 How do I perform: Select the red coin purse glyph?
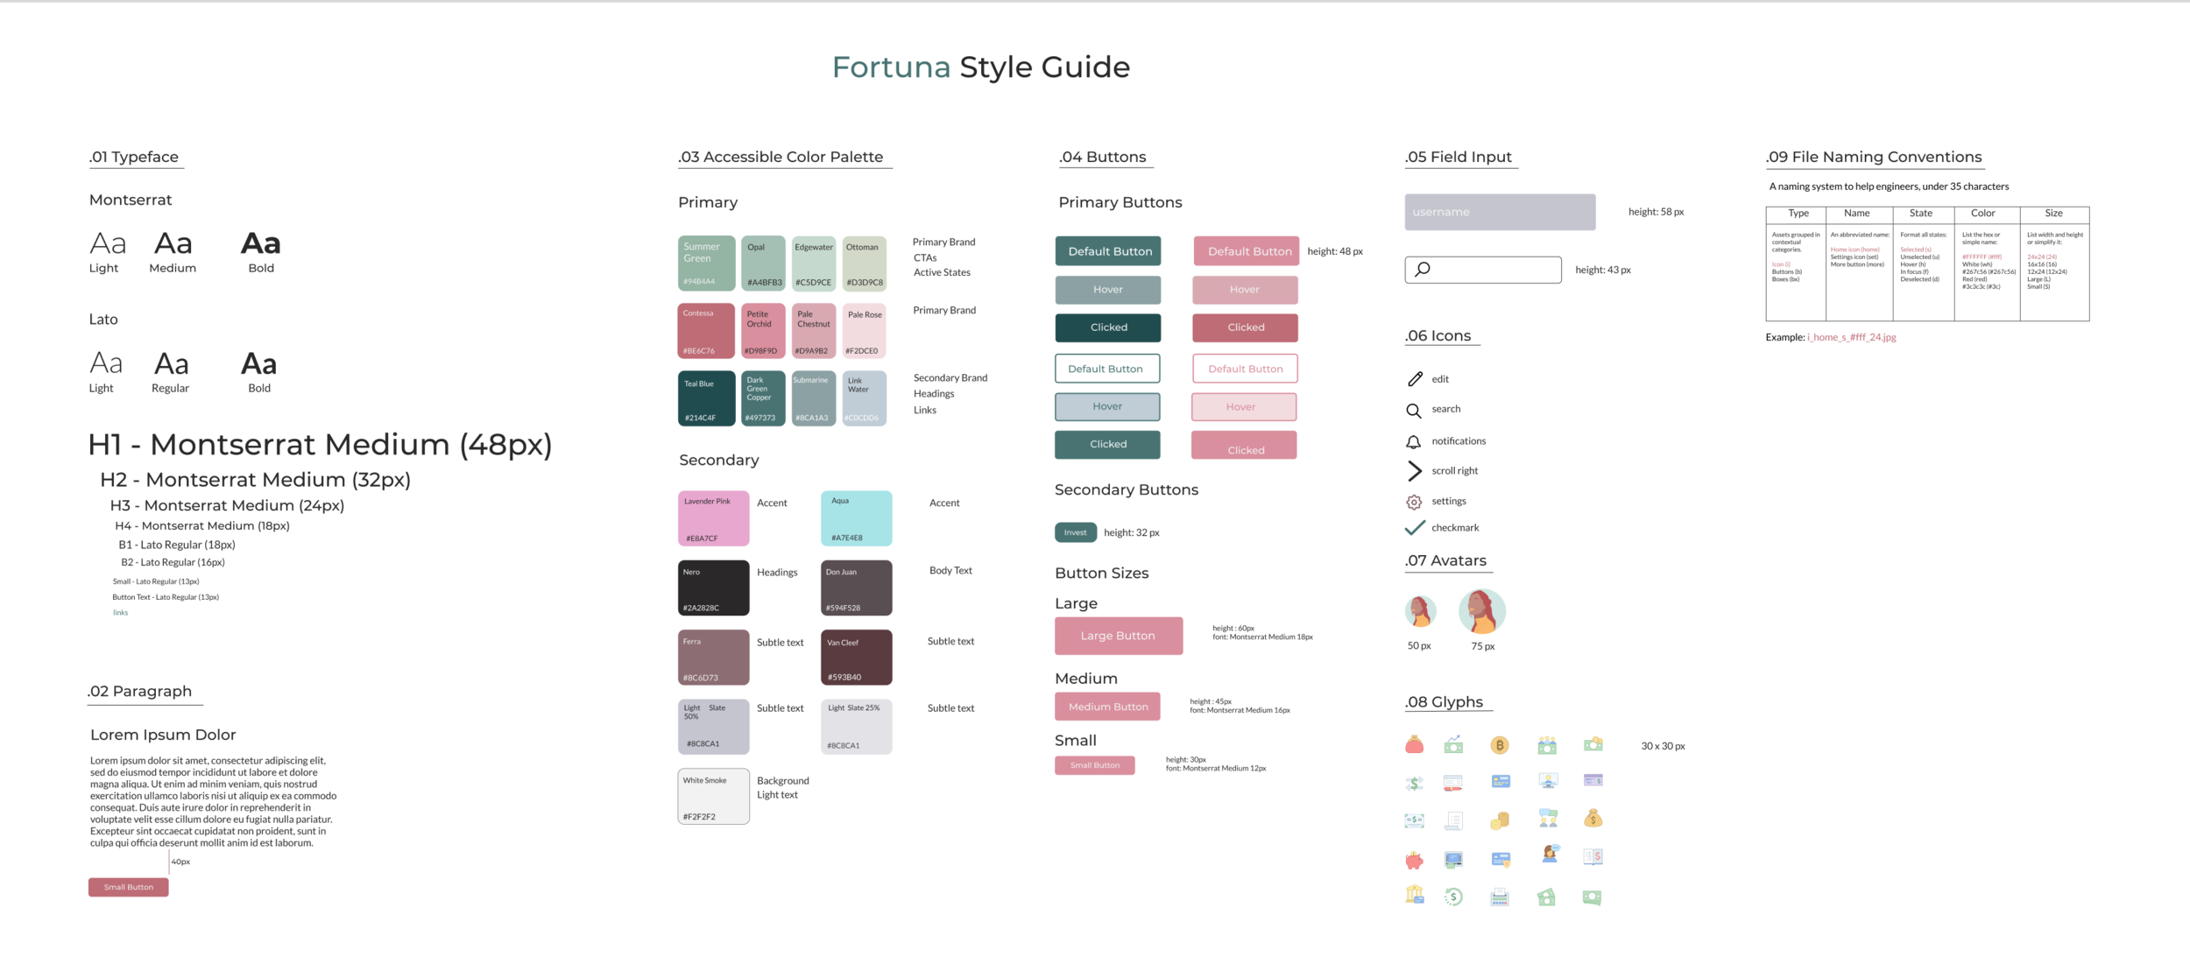[x=1415, y=745]
